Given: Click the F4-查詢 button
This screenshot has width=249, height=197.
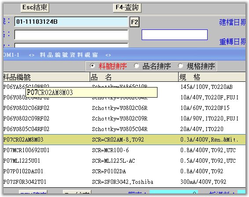Looking at the screenshot, I should coord(127,7).
